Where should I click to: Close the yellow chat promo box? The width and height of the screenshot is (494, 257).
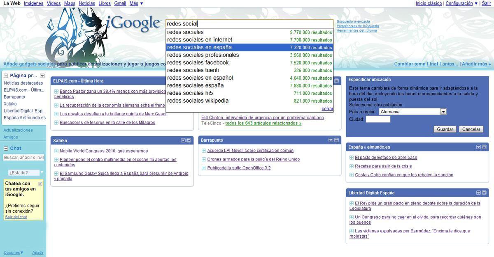[40, 184]
